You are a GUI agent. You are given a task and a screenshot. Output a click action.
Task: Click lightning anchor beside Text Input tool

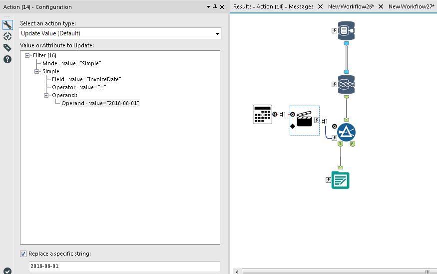pyautogui.click(x=334, y=30)
